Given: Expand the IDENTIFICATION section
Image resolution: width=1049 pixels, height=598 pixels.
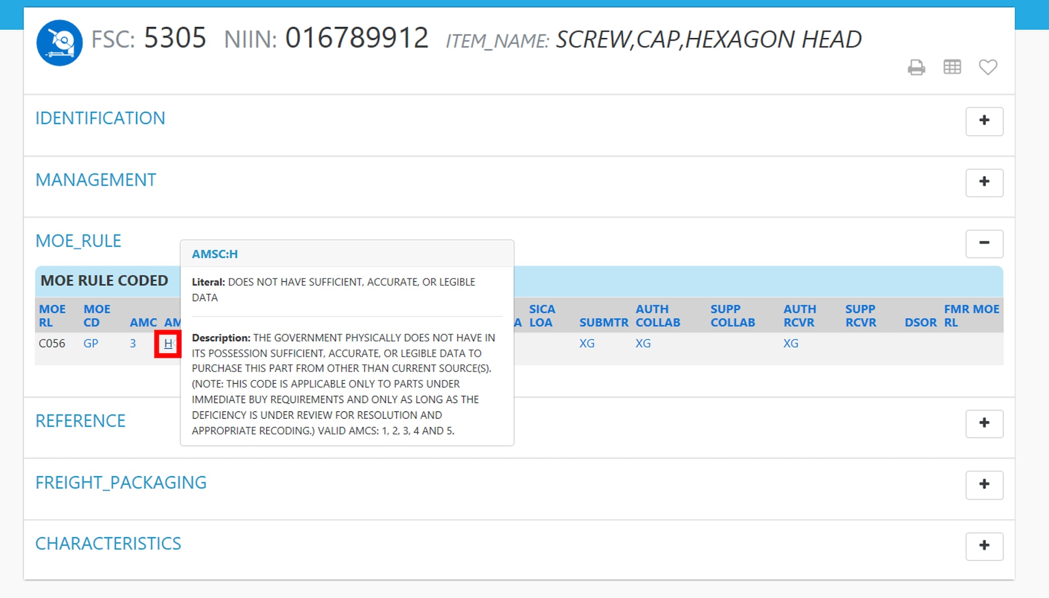Looking at the screenshot, I should (984, 121).
